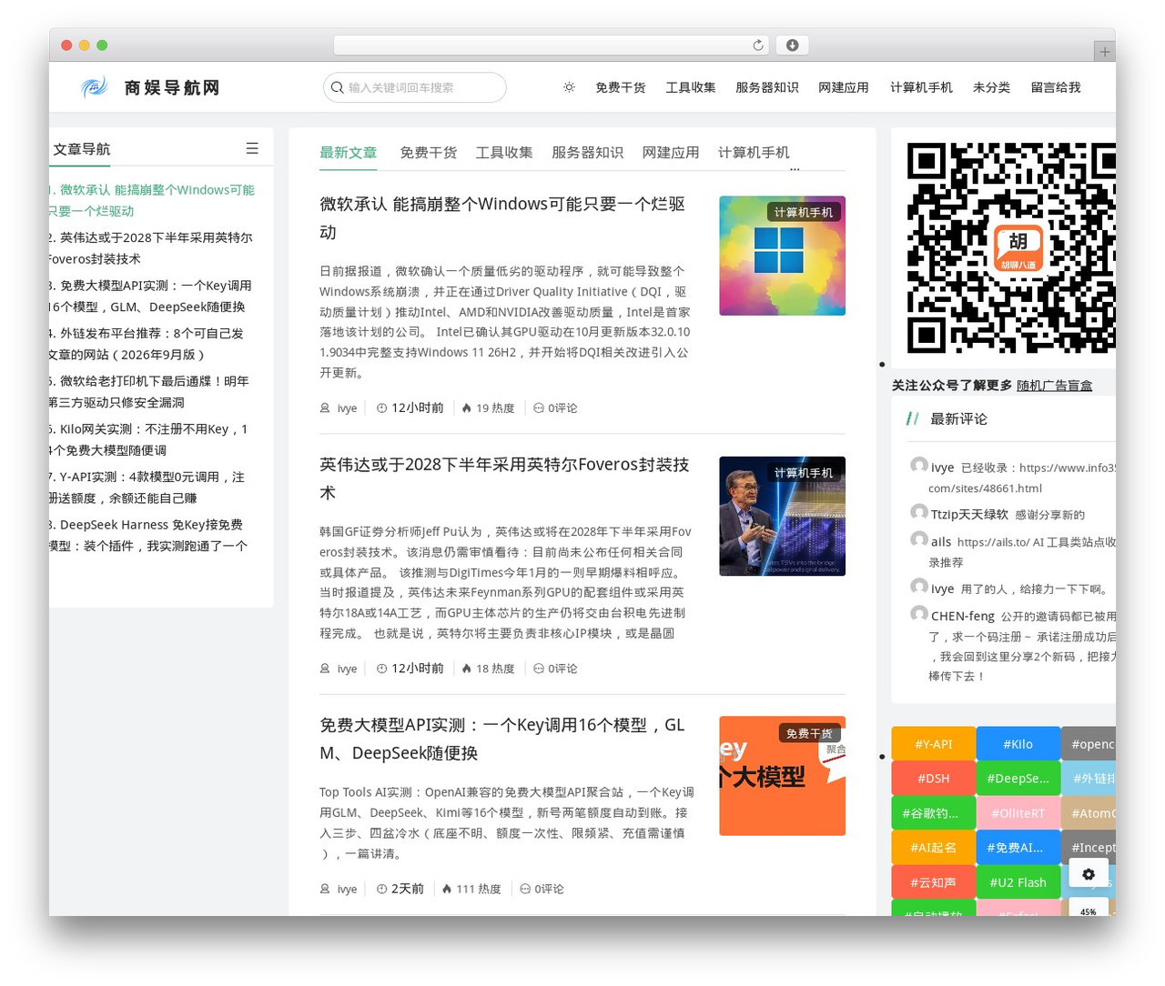
Task: Open 未分类 in the top navigation menu
Action: click(991, 87)
